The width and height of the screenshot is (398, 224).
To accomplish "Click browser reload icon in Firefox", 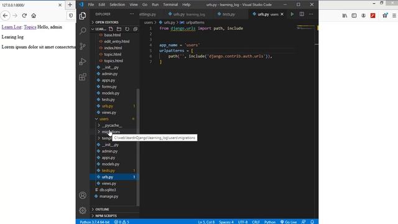I will (x=24, y=16).
